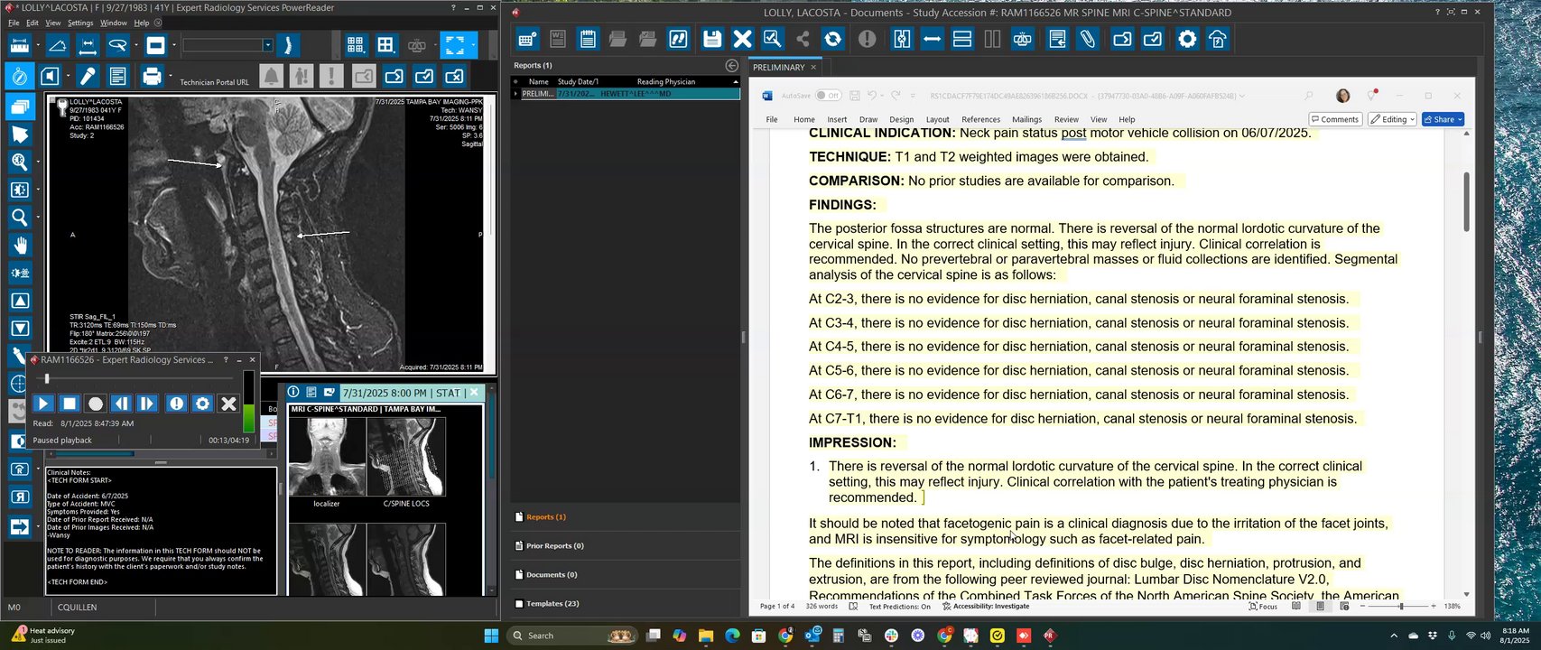Click the printer icon in PowerReader

152,76
